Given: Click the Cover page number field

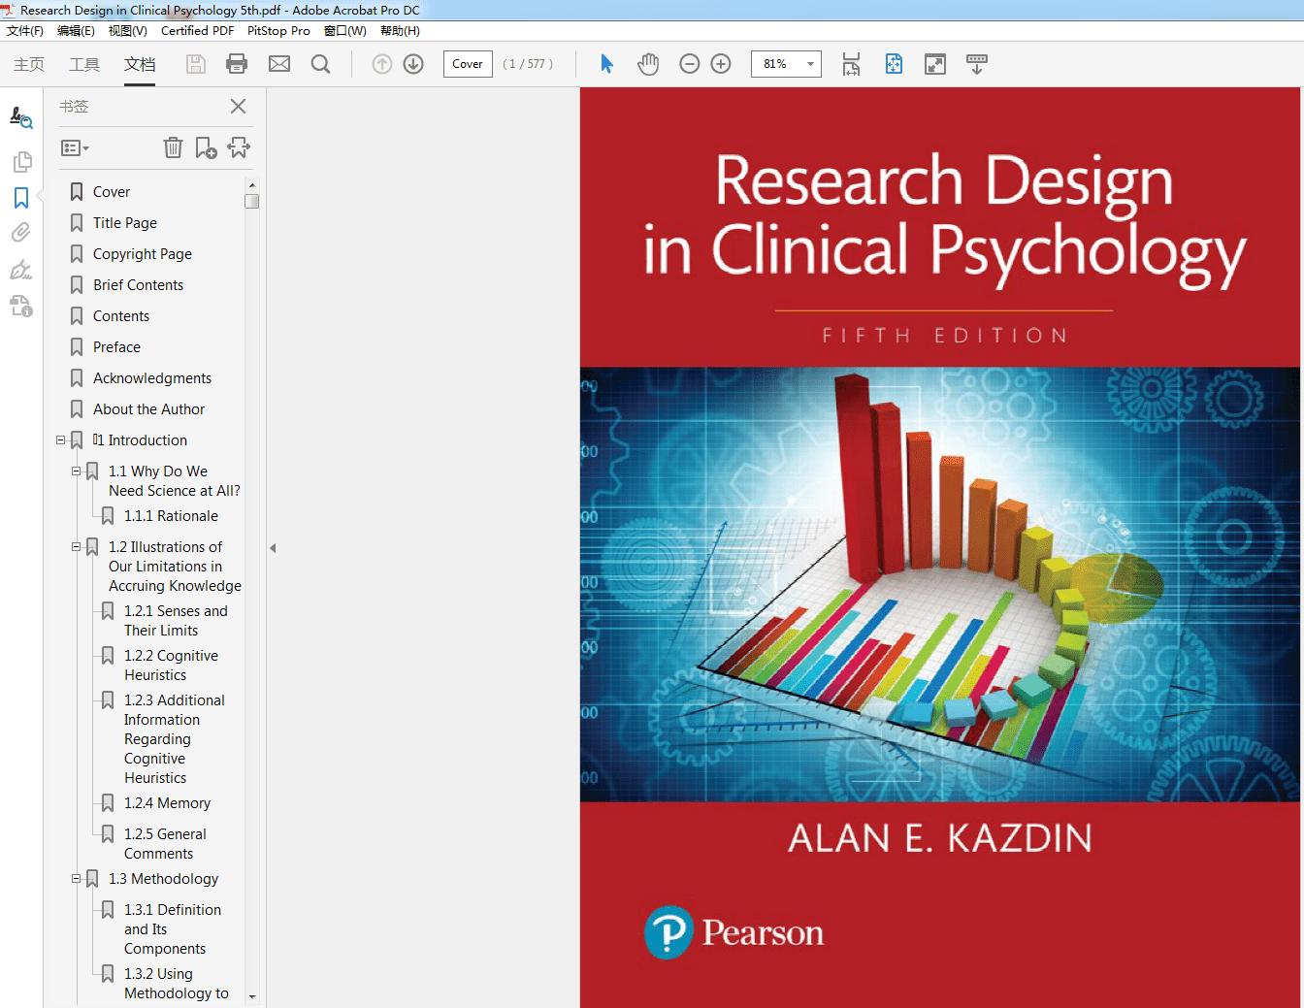Looking at the screenshot, I should point(467,64).
